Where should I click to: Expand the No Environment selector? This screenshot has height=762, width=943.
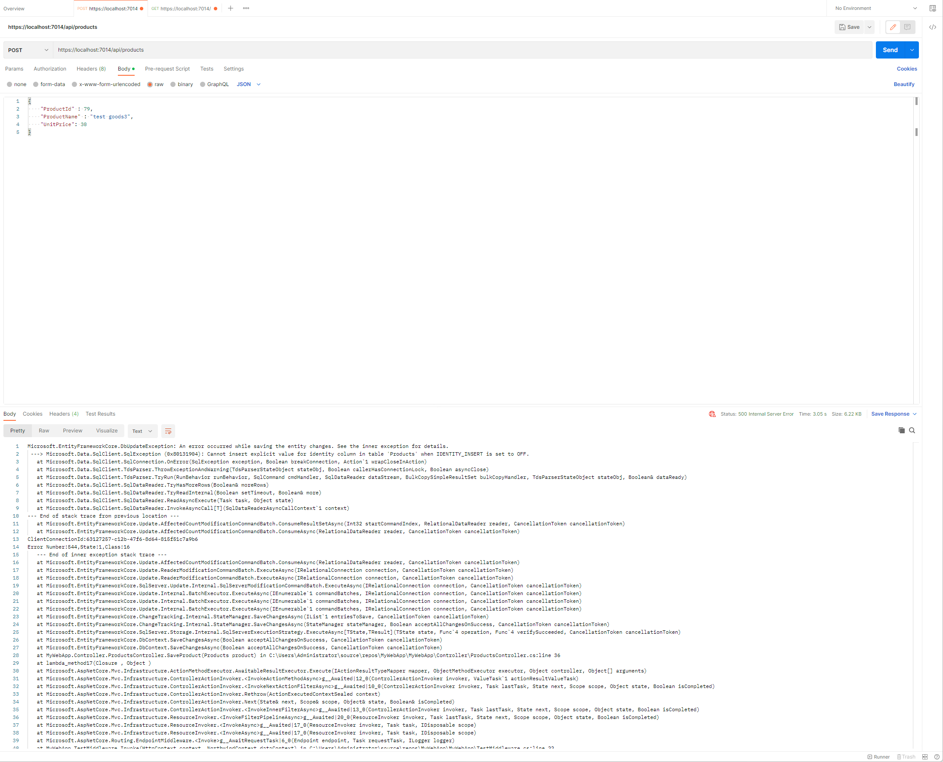coord(875,8)
